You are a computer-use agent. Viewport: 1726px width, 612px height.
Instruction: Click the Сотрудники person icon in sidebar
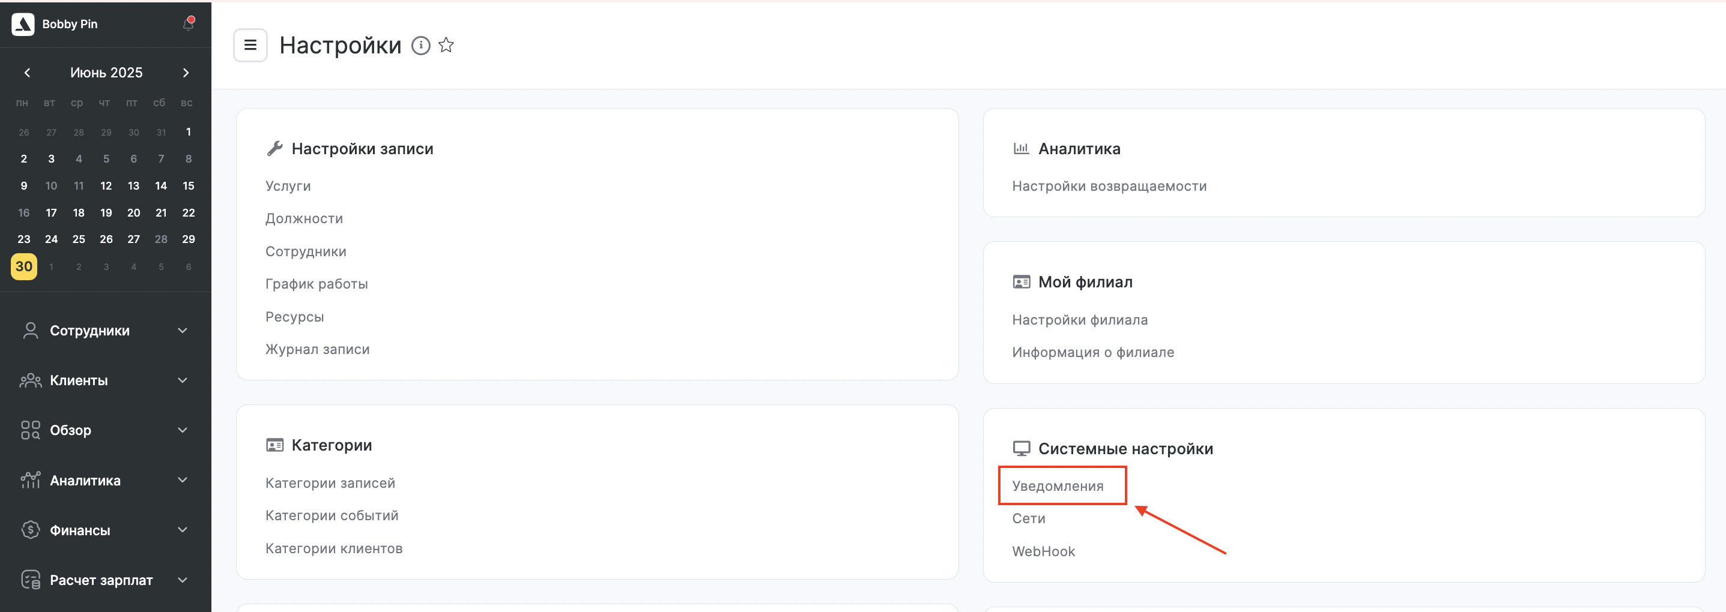(30, 331)
